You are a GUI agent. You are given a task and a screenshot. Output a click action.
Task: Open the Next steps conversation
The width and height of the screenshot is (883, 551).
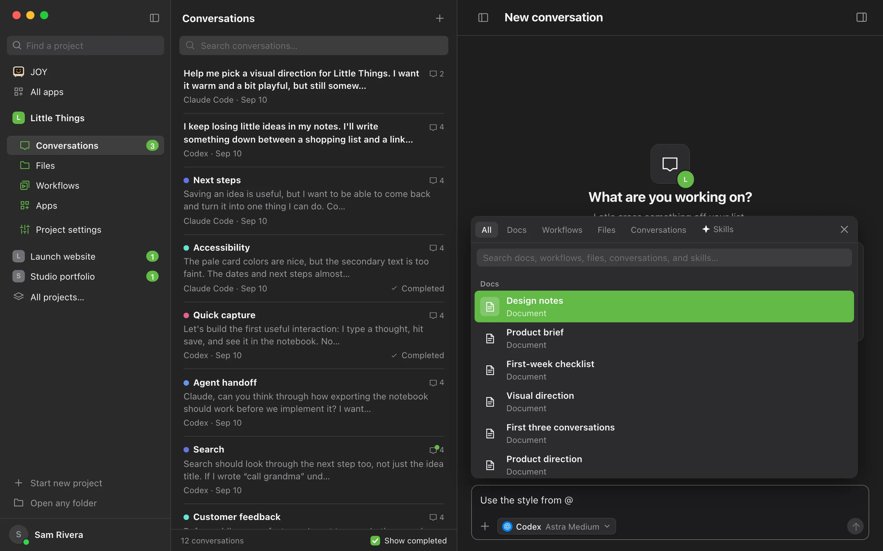(x=314, y=200)
